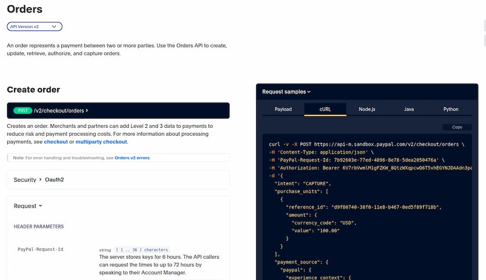This screenshot has width=486, height=280.
Task: Show the Python request sample
Action: (451, 109)
